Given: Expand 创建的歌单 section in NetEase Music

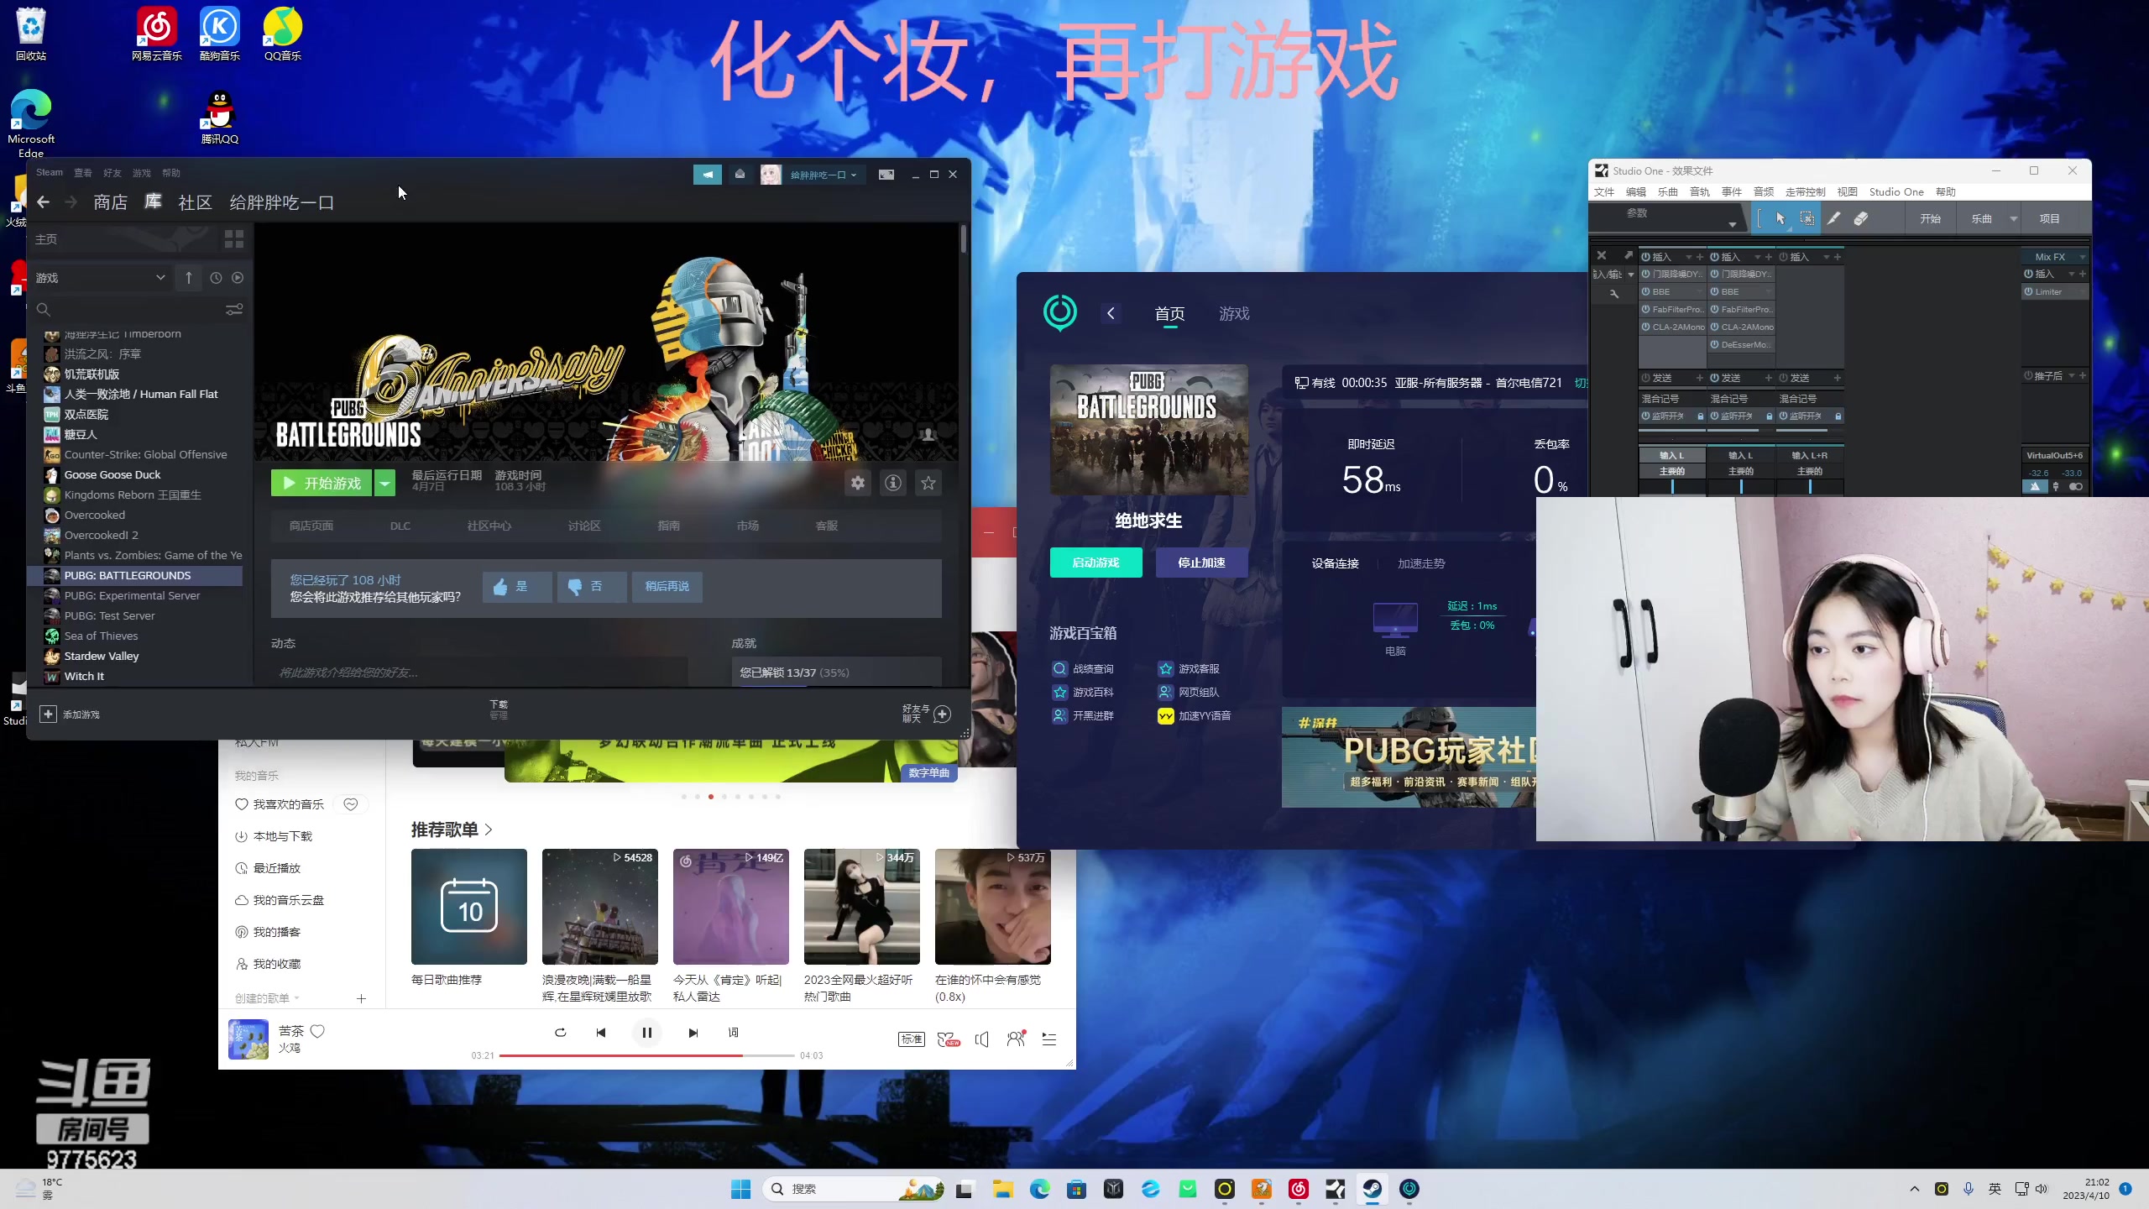Looking at the screenshot, I should coord(297,998).
